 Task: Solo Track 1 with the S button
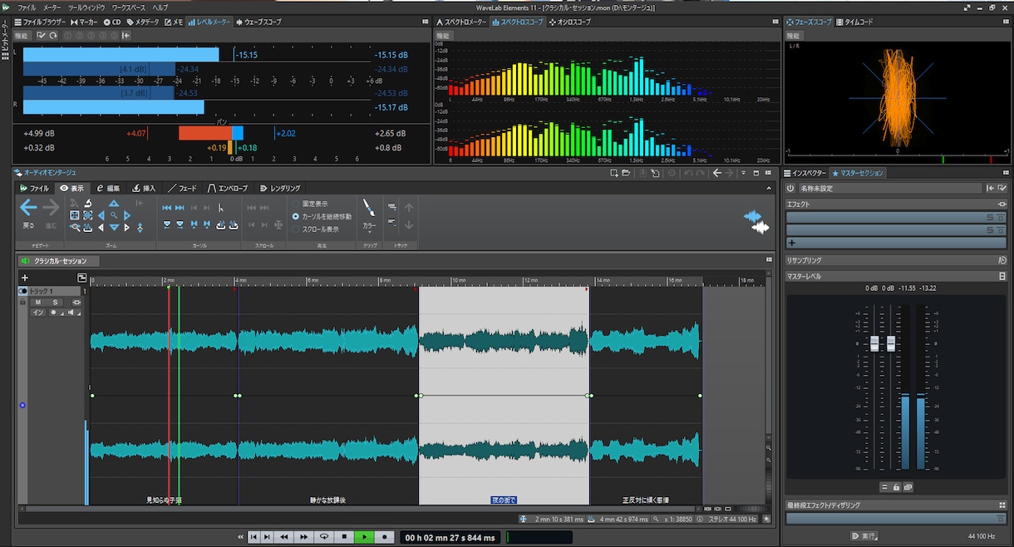tap(56, 302)
